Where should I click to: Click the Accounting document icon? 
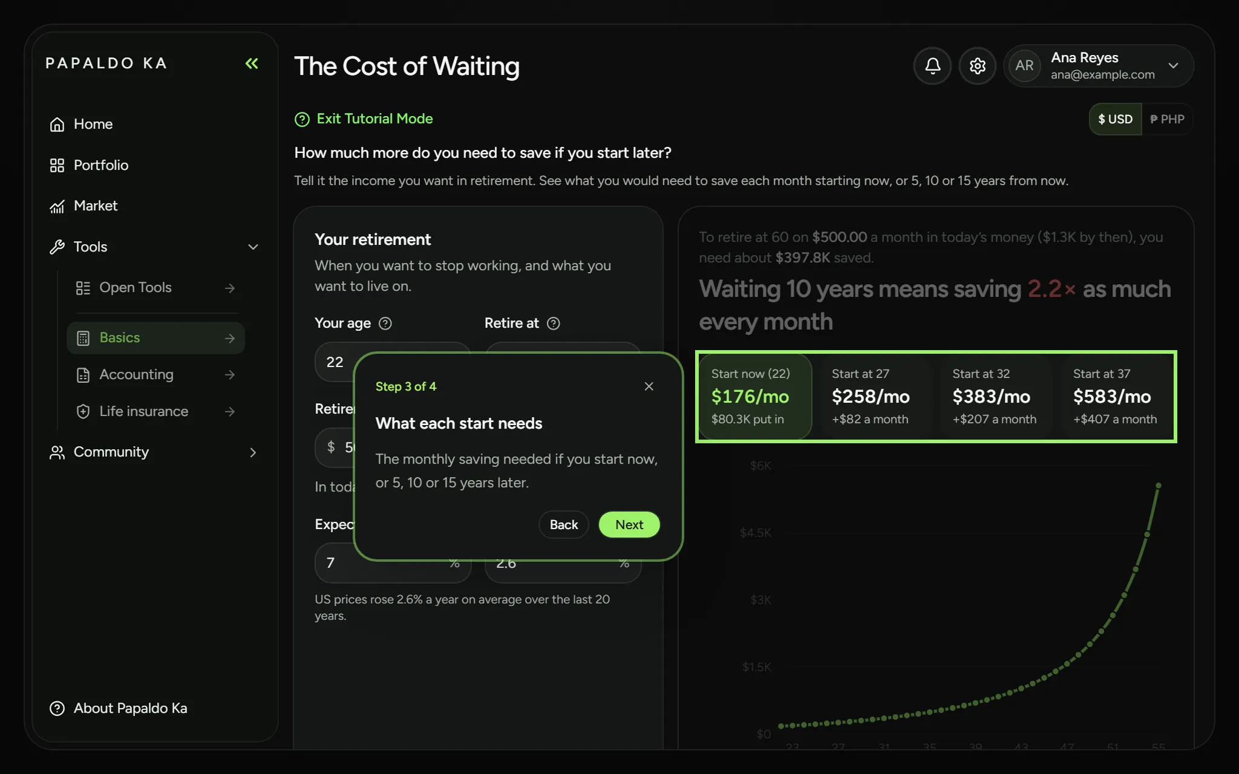pos(83,375)
